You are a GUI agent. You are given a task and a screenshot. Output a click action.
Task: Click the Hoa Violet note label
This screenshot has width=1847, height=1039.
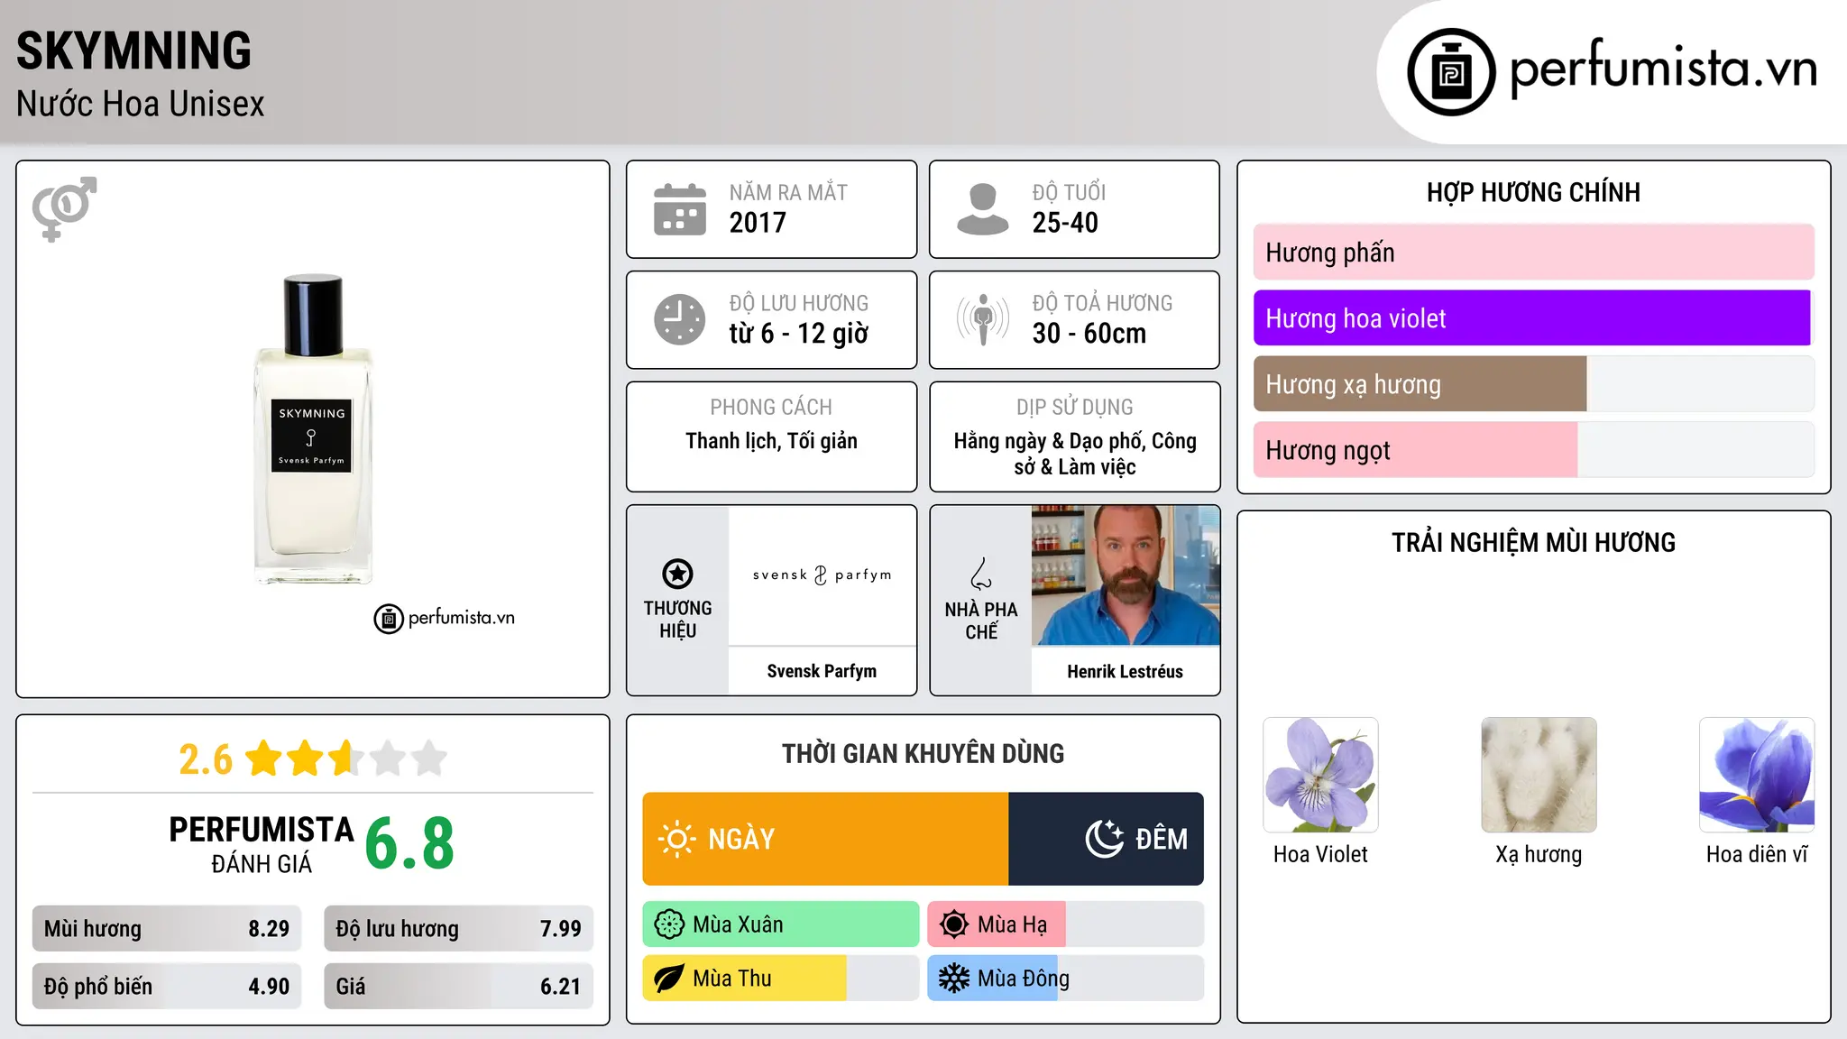(x=1320, y=854)
